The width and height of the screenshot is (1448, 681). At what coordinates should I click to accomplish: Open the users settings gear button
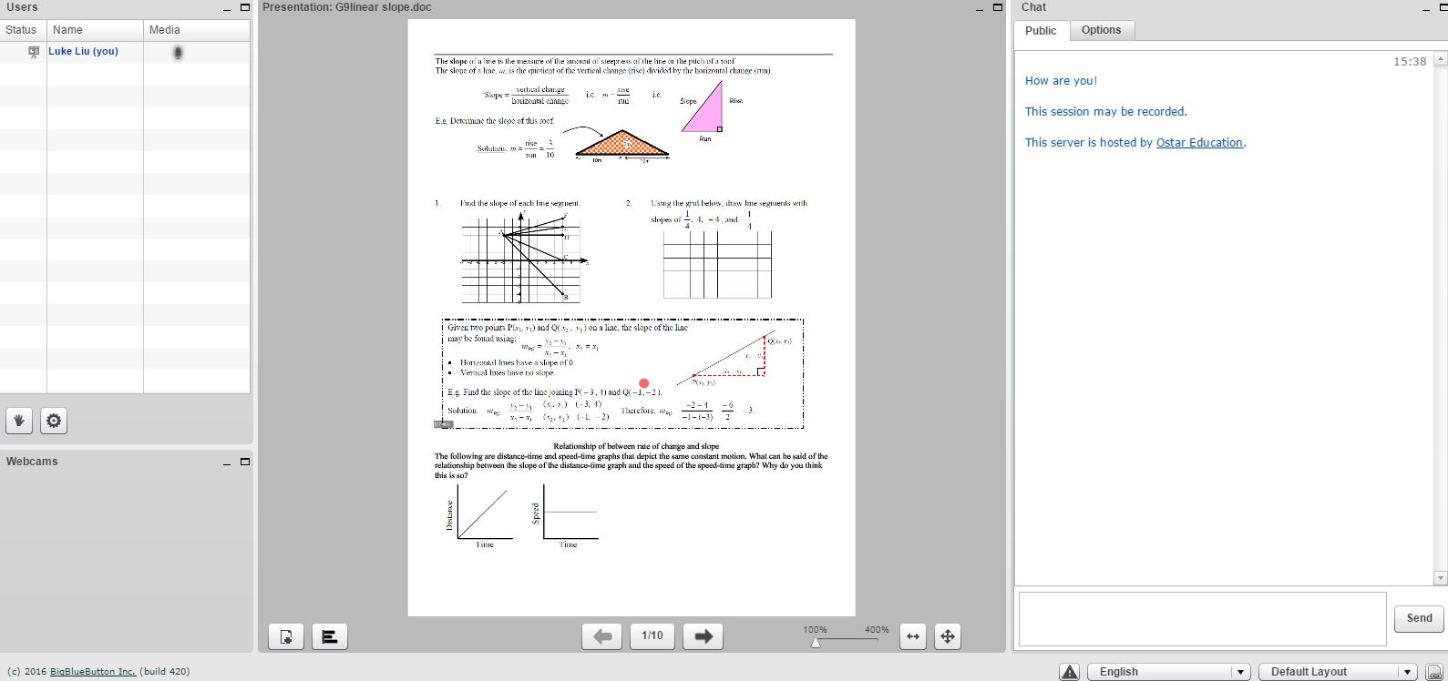[x=54, y=421]
